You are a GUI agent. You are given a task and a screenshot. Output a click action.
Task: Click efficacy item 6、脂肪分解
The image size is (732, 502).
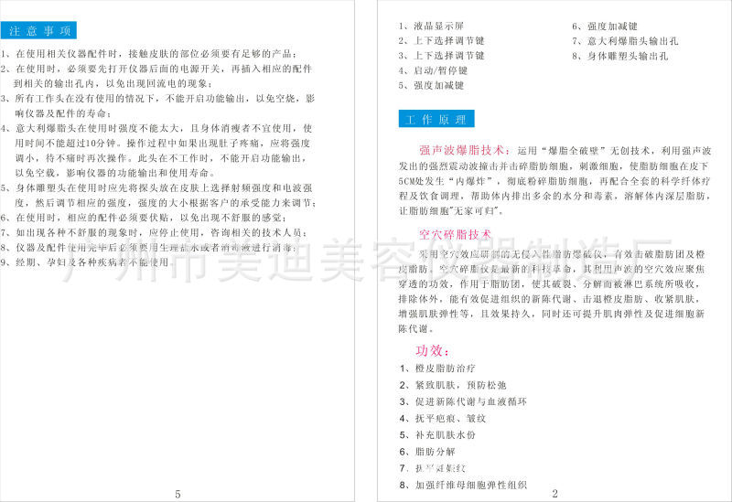[x=427, y=452]
